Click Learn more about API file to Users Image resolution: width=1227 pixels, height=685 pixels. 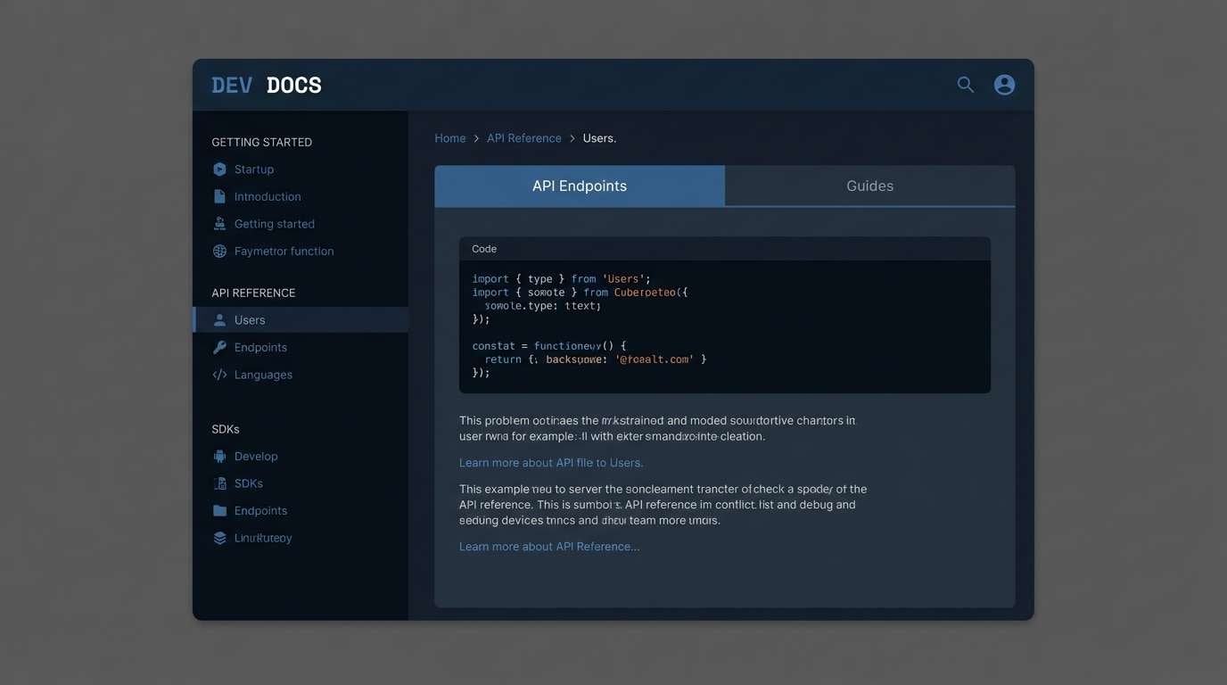point(551,462)
